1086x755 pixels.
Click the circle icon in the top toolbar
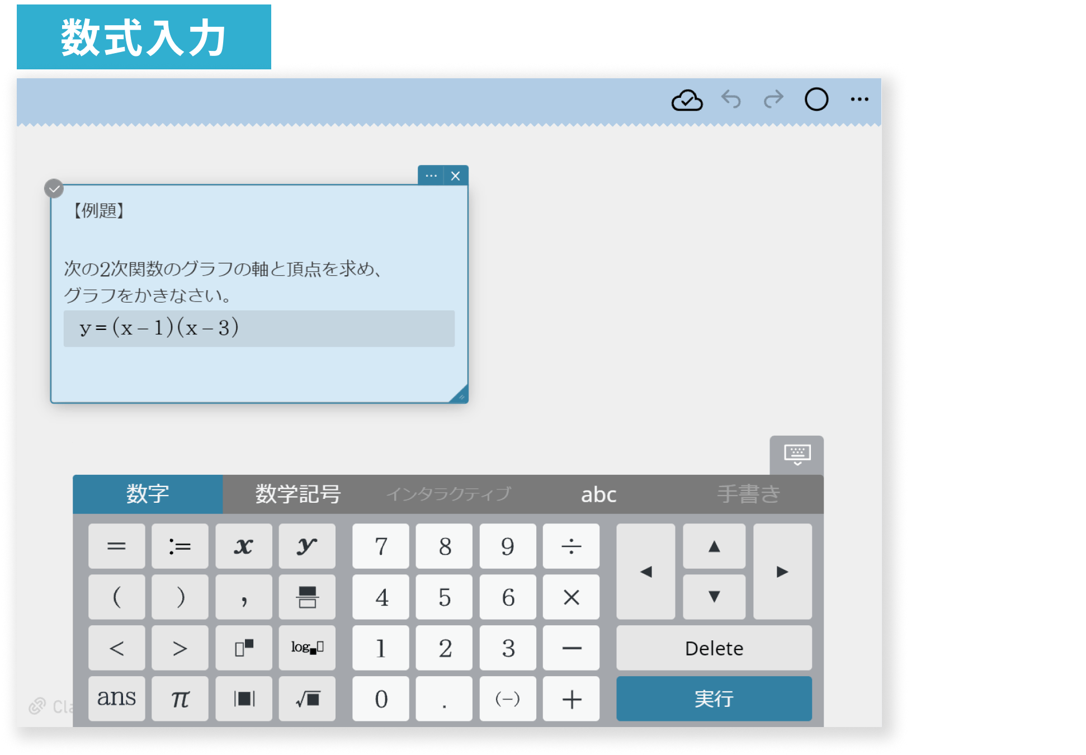816,100
